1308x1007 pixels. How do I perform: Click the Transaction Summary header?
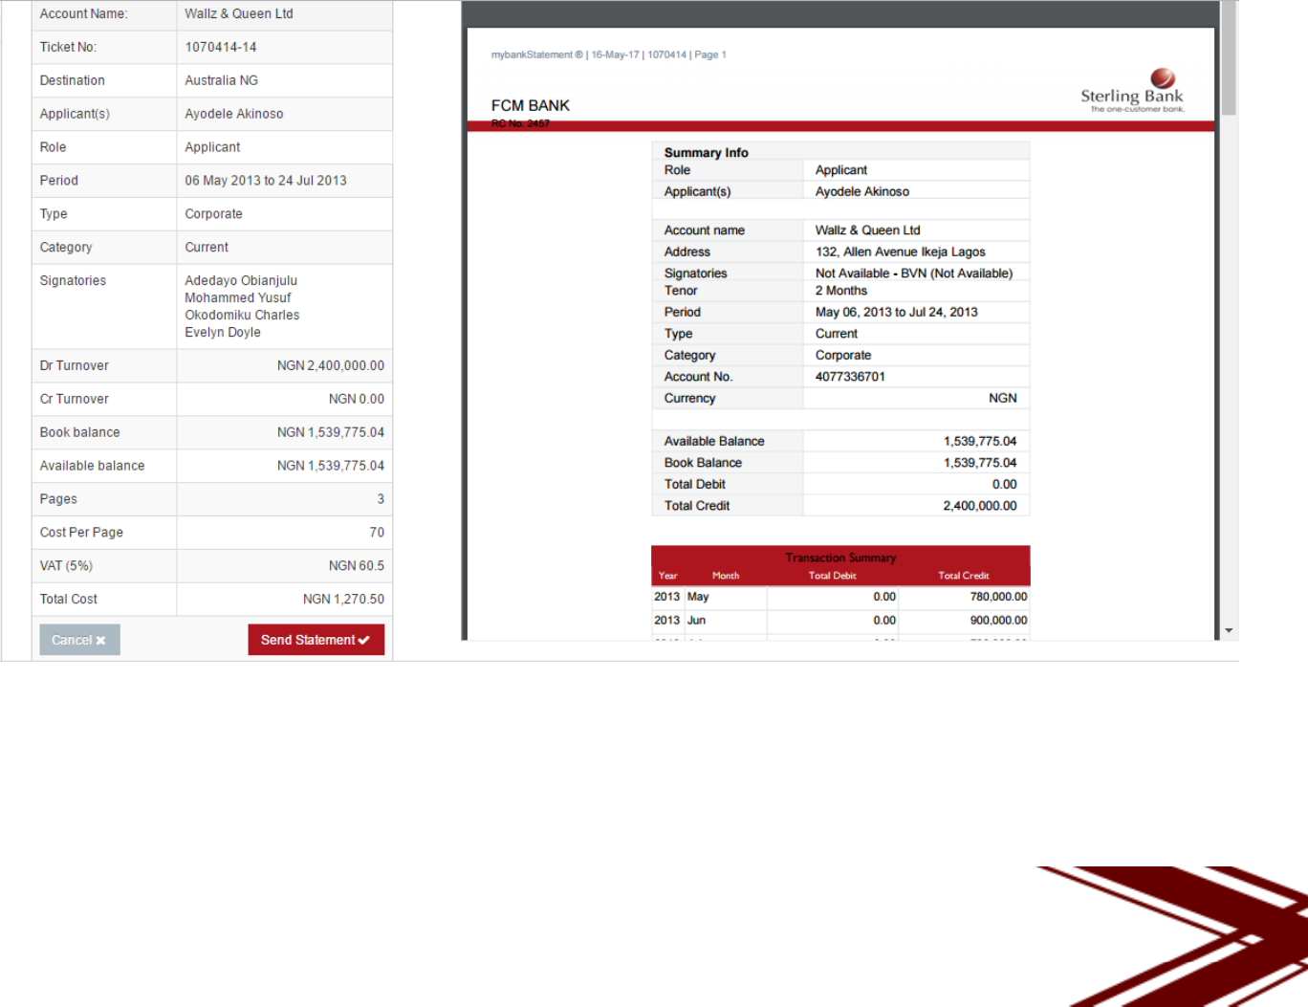point(840,558)
